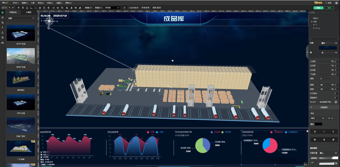
Task: Toggle the 上边距 Px switch
Action: pos(336,61)
